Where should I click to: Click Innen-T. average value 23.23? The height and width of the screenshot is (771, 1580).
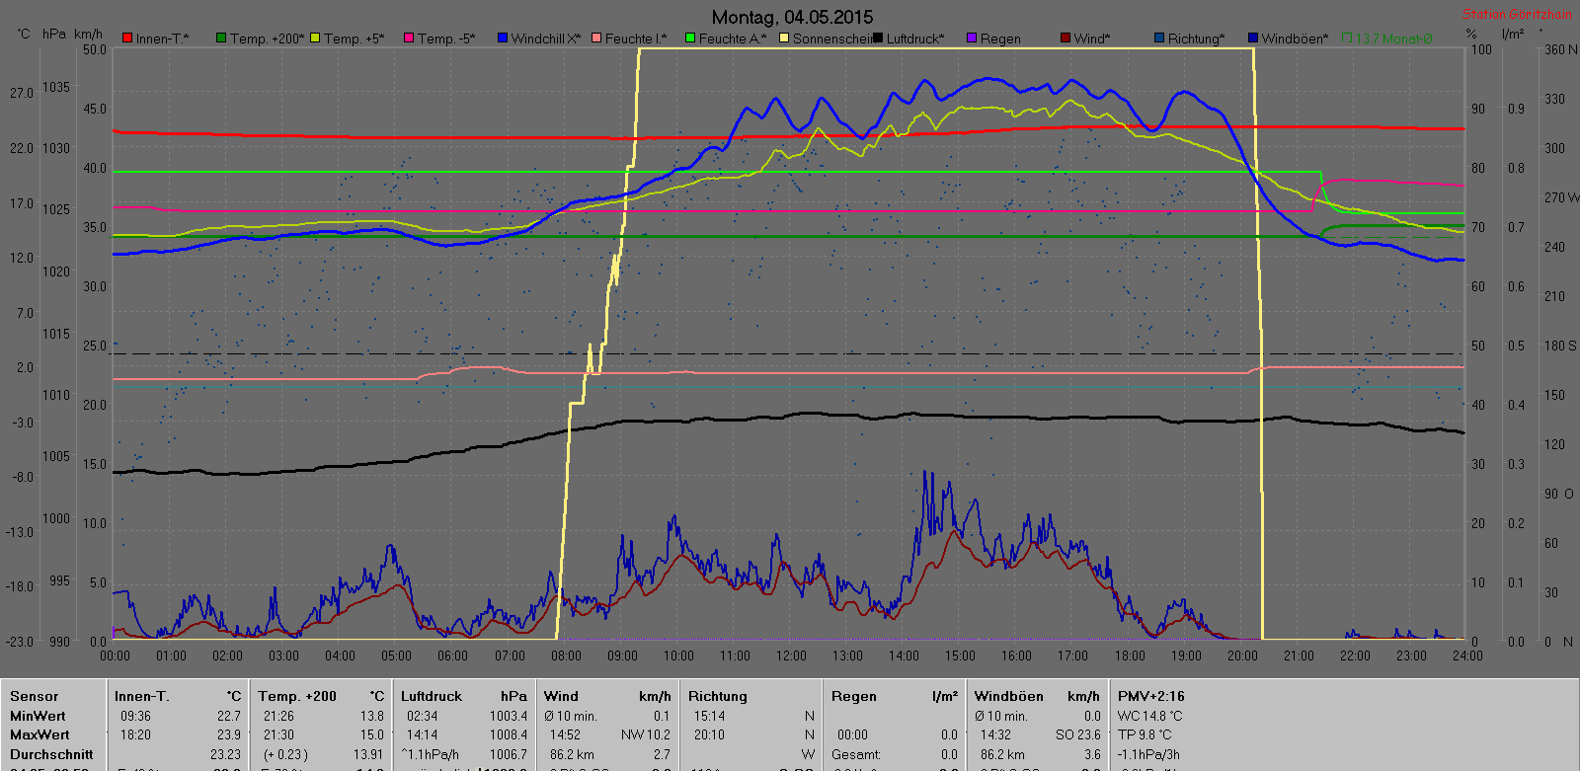225,754
